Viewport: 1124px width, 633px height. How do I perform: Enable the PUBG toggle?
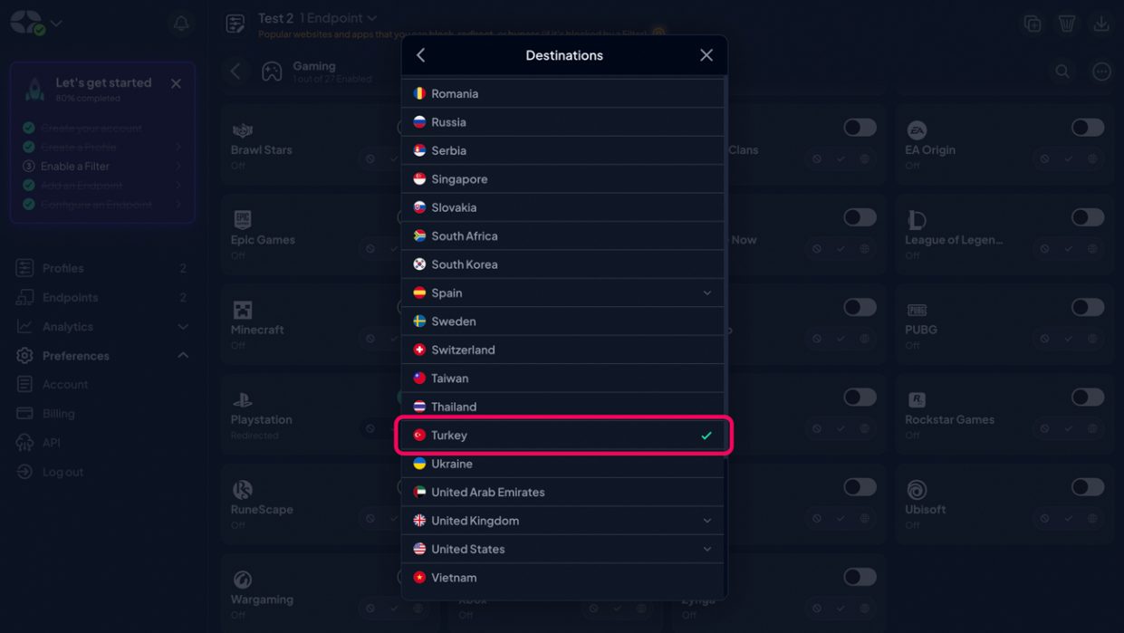click(1087, 308)
